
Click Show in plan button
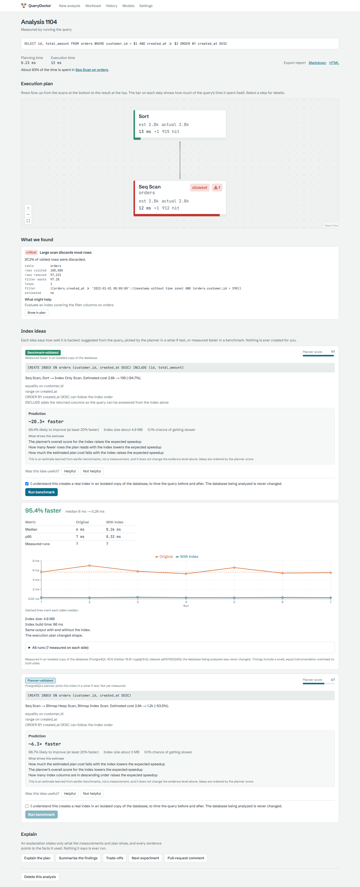click(36, 313)
